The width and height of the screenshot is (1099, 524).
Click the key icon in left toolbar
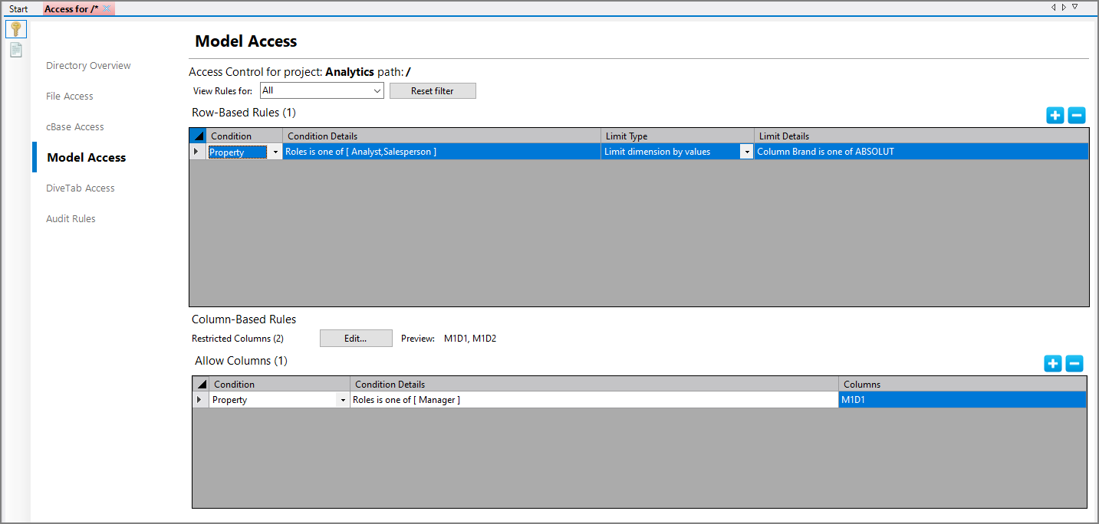coord(15,29)
